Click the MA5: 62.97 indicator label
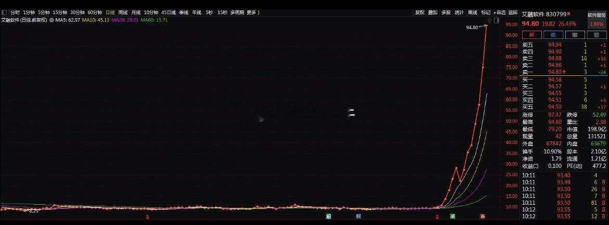This screenshot has width=609, height=225. pos(68,20)
